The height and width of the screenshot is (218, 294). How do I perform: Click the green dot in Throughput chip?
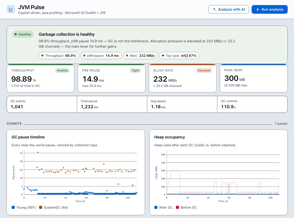pyautogui.click(x=42, y=56)
